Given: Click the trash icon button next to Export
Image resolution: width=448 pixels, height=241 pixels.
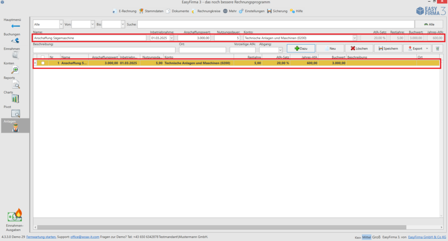Looking at the screenshot, I should 437,49.
